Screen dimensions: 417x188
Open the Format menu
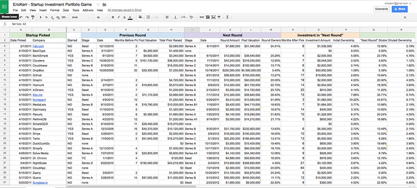[x=55, y=10]
